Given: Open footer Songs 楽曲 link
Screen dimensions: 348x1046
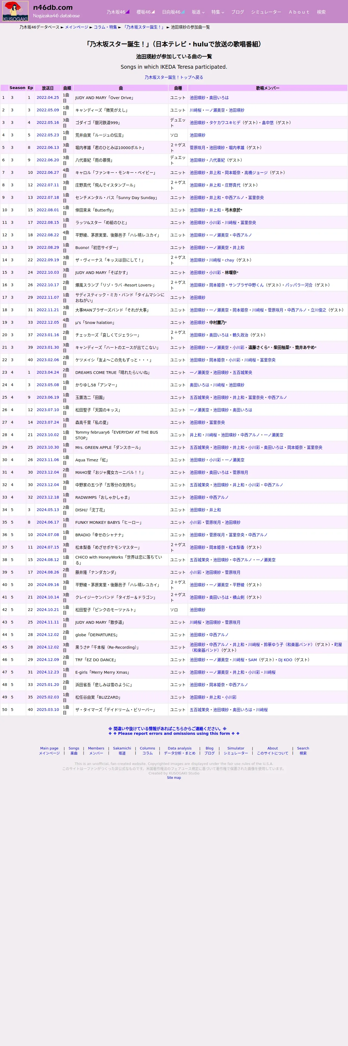Looking at the screenshot, I should [74, 751].
